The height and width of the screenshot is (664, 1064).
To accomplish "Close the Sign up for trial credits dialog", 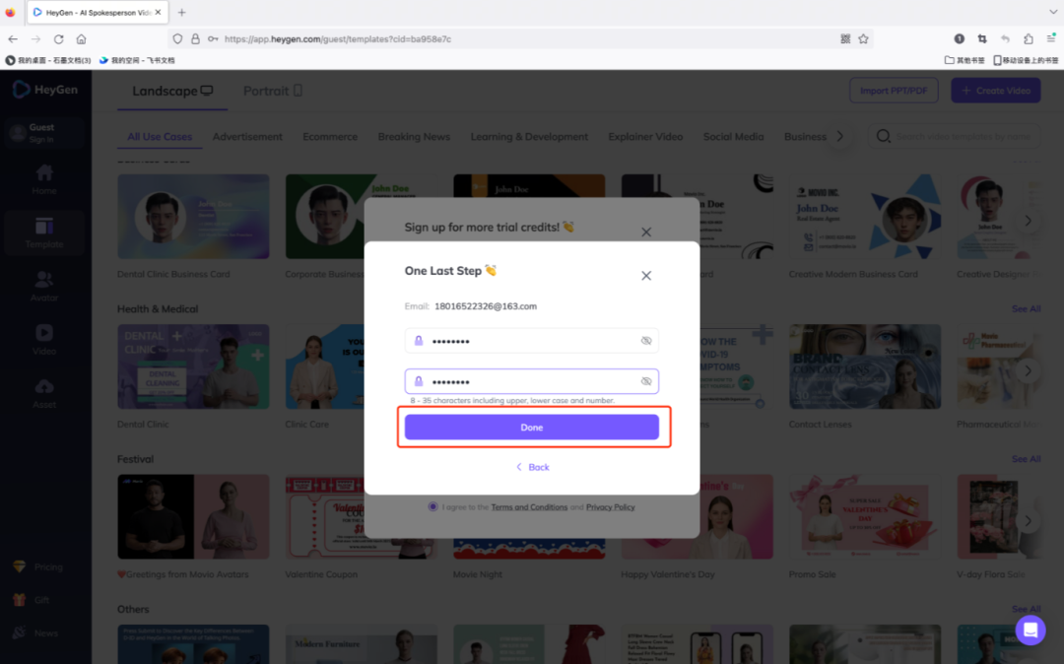I will (646, 232).
